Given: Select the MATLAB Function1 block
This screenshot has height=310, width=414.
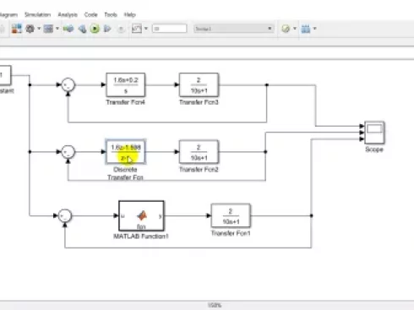Looking at the screenshot, I should (x=141, y=215).
